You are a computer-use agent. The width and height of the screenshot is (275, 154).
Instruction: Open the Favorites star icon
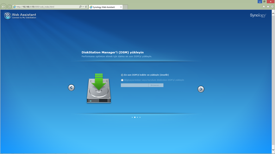pos(268,7)
